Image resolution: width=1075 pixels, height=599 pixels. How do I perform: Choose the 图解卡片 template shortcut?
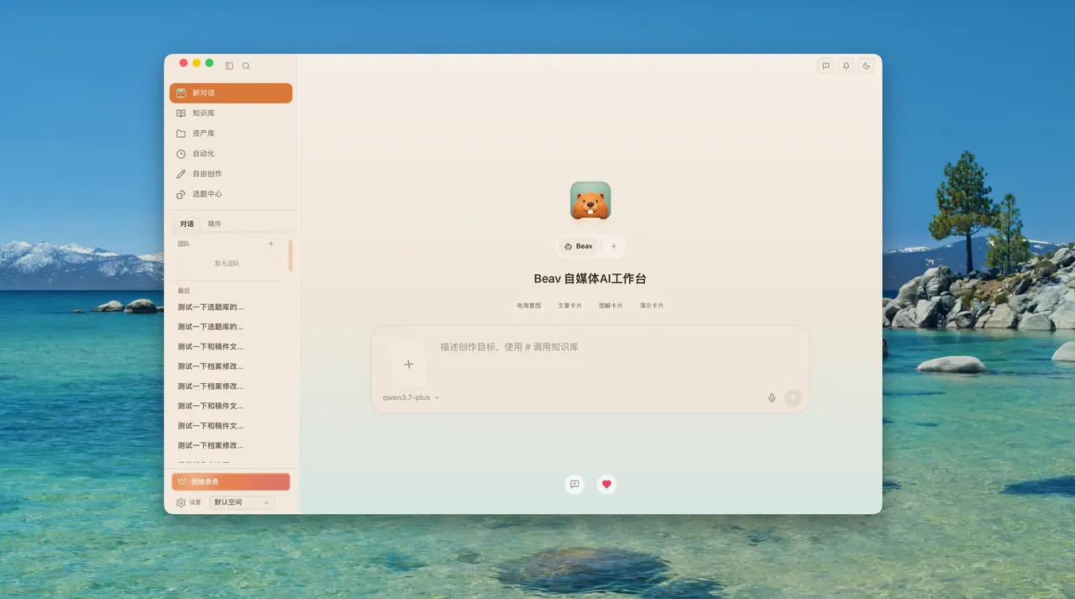pyautogui.click(x=611, y=306)
